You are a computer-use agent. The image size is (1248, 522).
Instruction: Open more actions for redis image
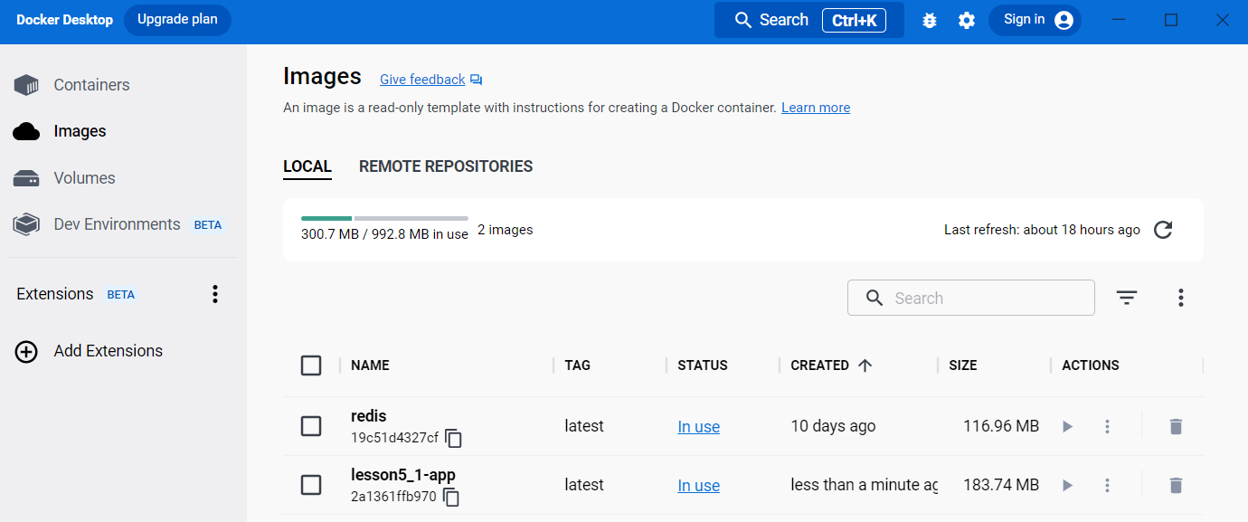1107,426
